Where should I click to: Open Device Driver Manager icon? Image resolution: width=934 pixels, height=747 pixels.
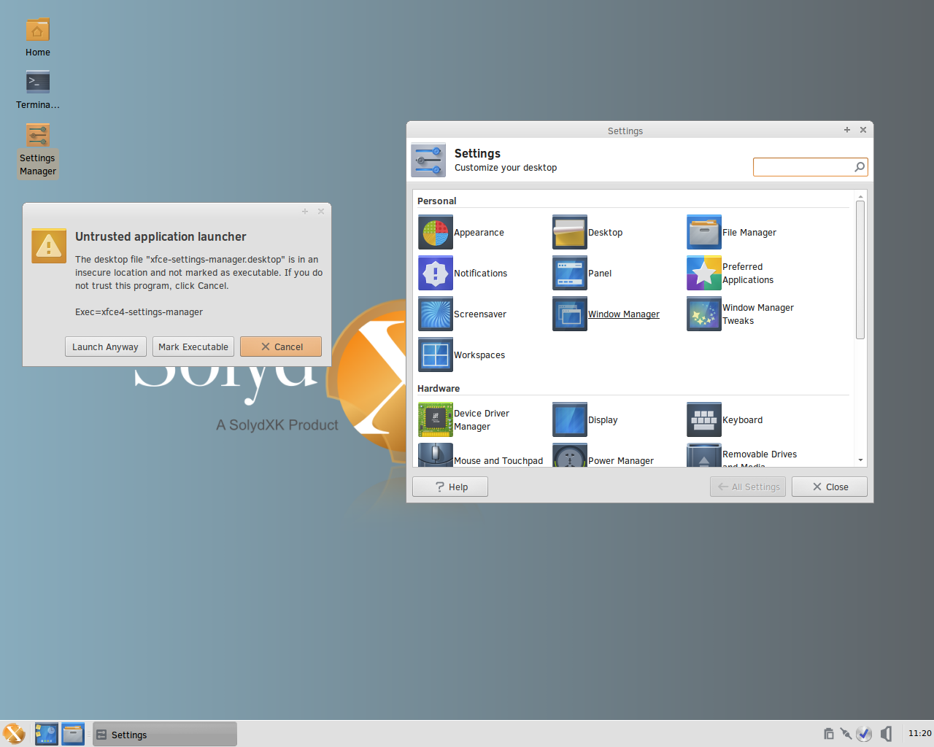pyautogui.click(x=436, y=419)
